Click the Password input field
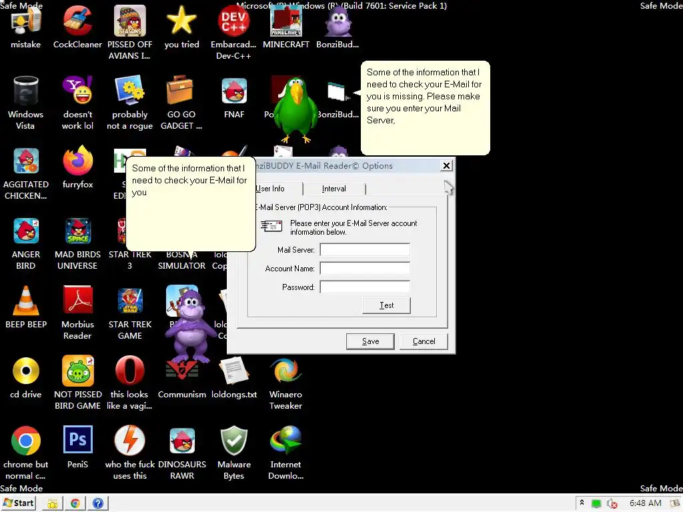Viewport: 683px width, 512px height. click(x=365, y=287)
